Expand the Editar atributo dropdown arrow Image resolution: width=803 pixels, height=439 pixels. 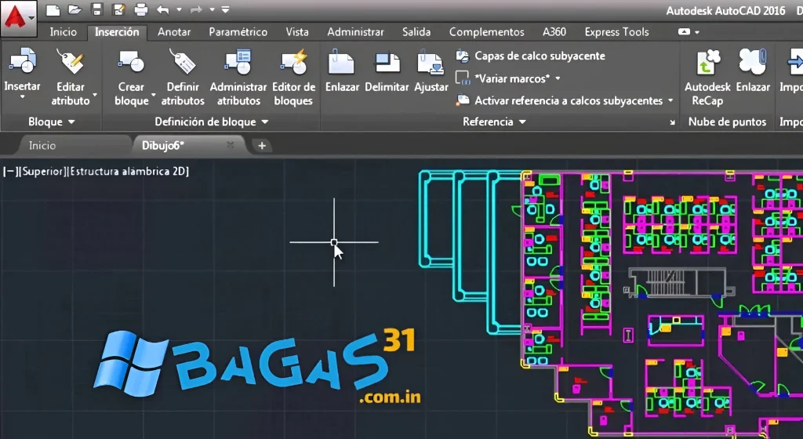[x=95, y=95]
